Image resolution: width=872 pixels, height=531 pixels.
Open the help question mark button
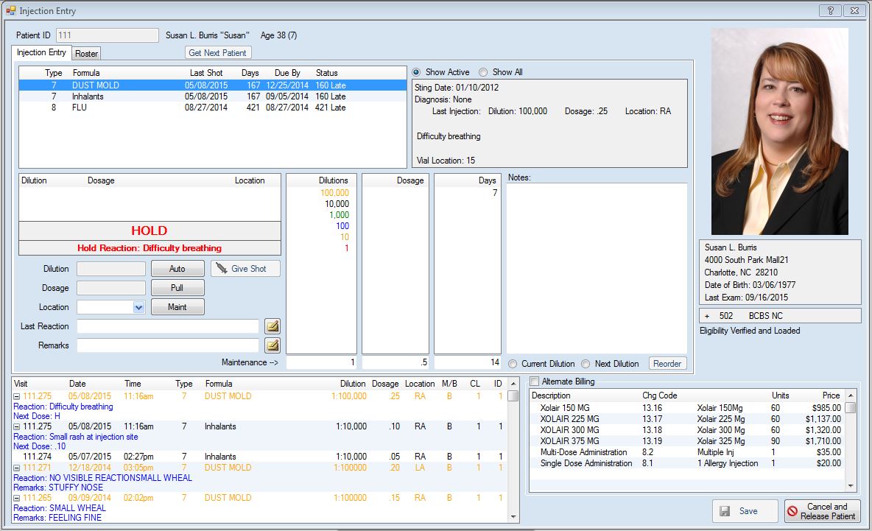pyautogui.click(x=830, y=10)
